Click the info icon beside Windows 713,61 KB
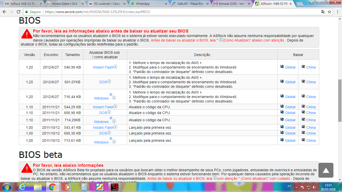The height and width of the screenshot is (192, 342). coord(114,142)
